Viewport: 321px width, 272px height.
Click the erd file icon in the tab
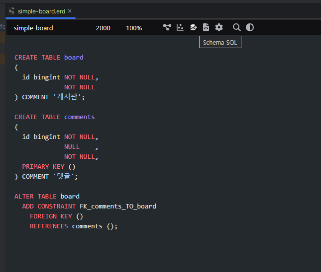(11, 11)
